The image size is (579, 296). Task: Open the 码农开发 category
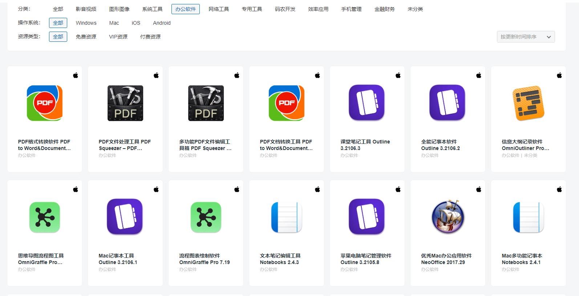pos(285,9)
